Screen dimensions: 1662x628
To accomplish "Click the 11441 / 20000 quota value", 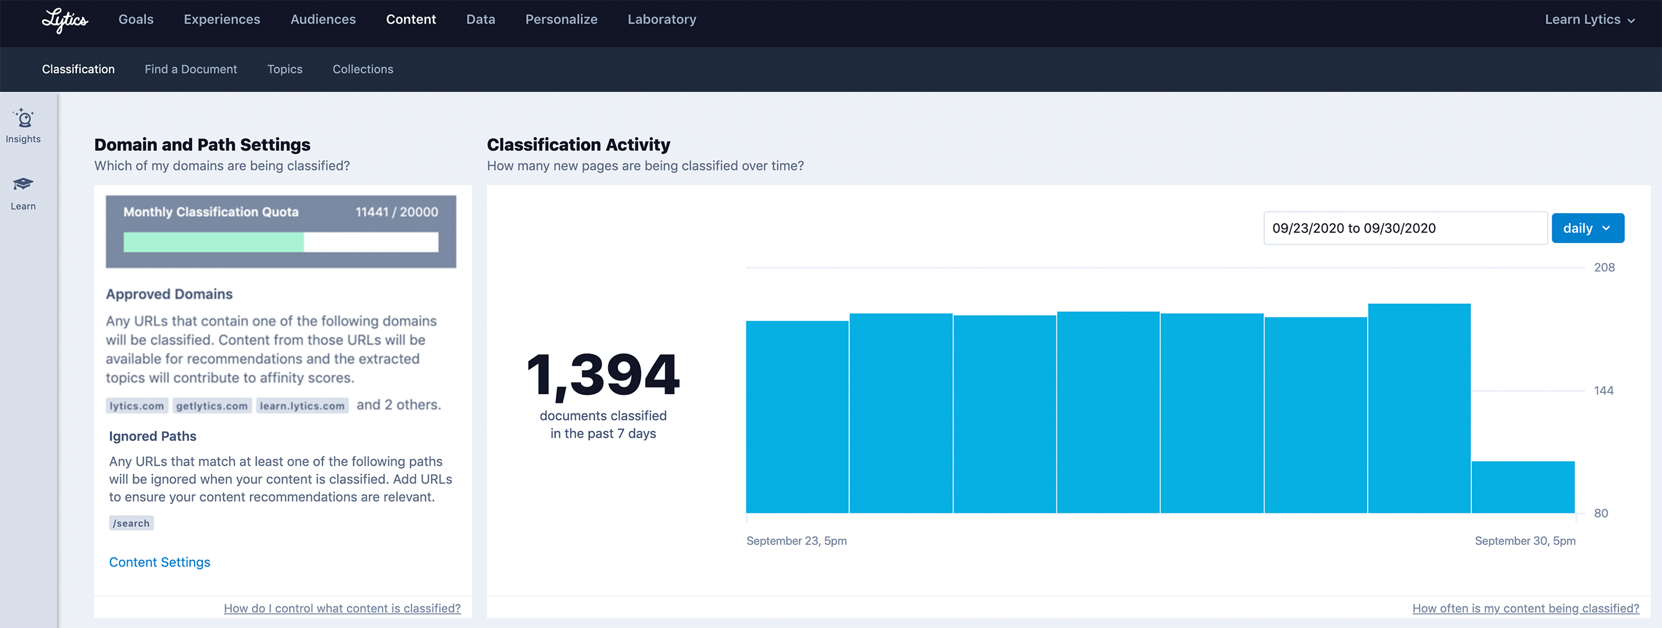I will tap(396, 211).
